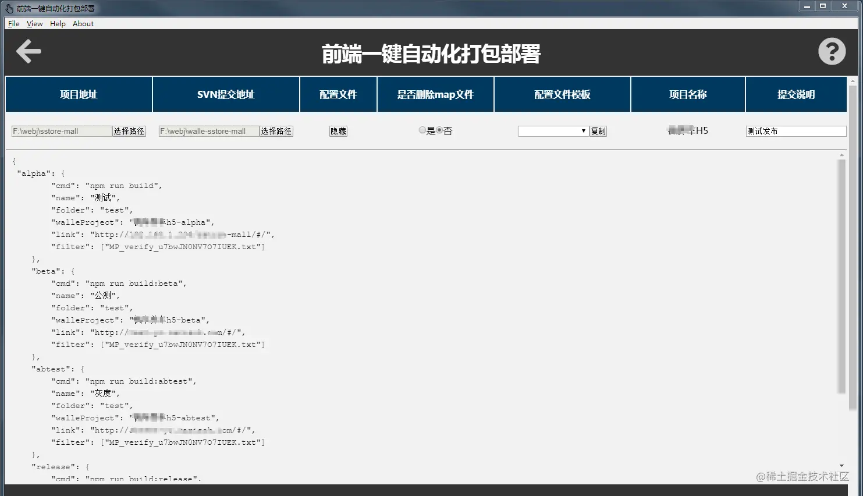Click the 配置文件 column header
This screenshot has height=496, width=863.
tap(338, 94)
